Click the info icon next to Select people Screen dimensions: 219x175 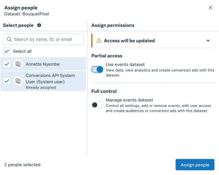(x=39, y=25)
